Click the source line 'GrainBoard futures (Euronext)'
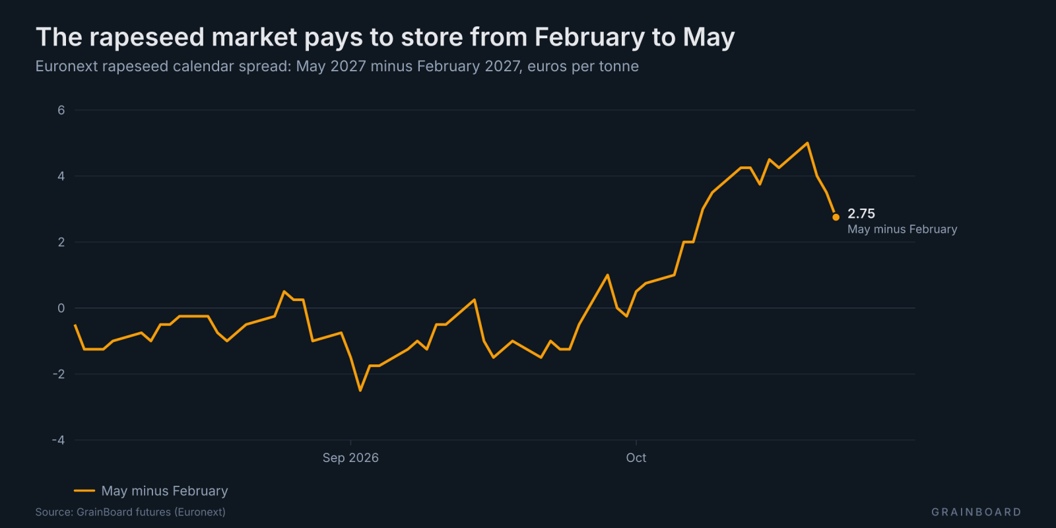This screenshot has height=528, width=1056. [131, 512]
